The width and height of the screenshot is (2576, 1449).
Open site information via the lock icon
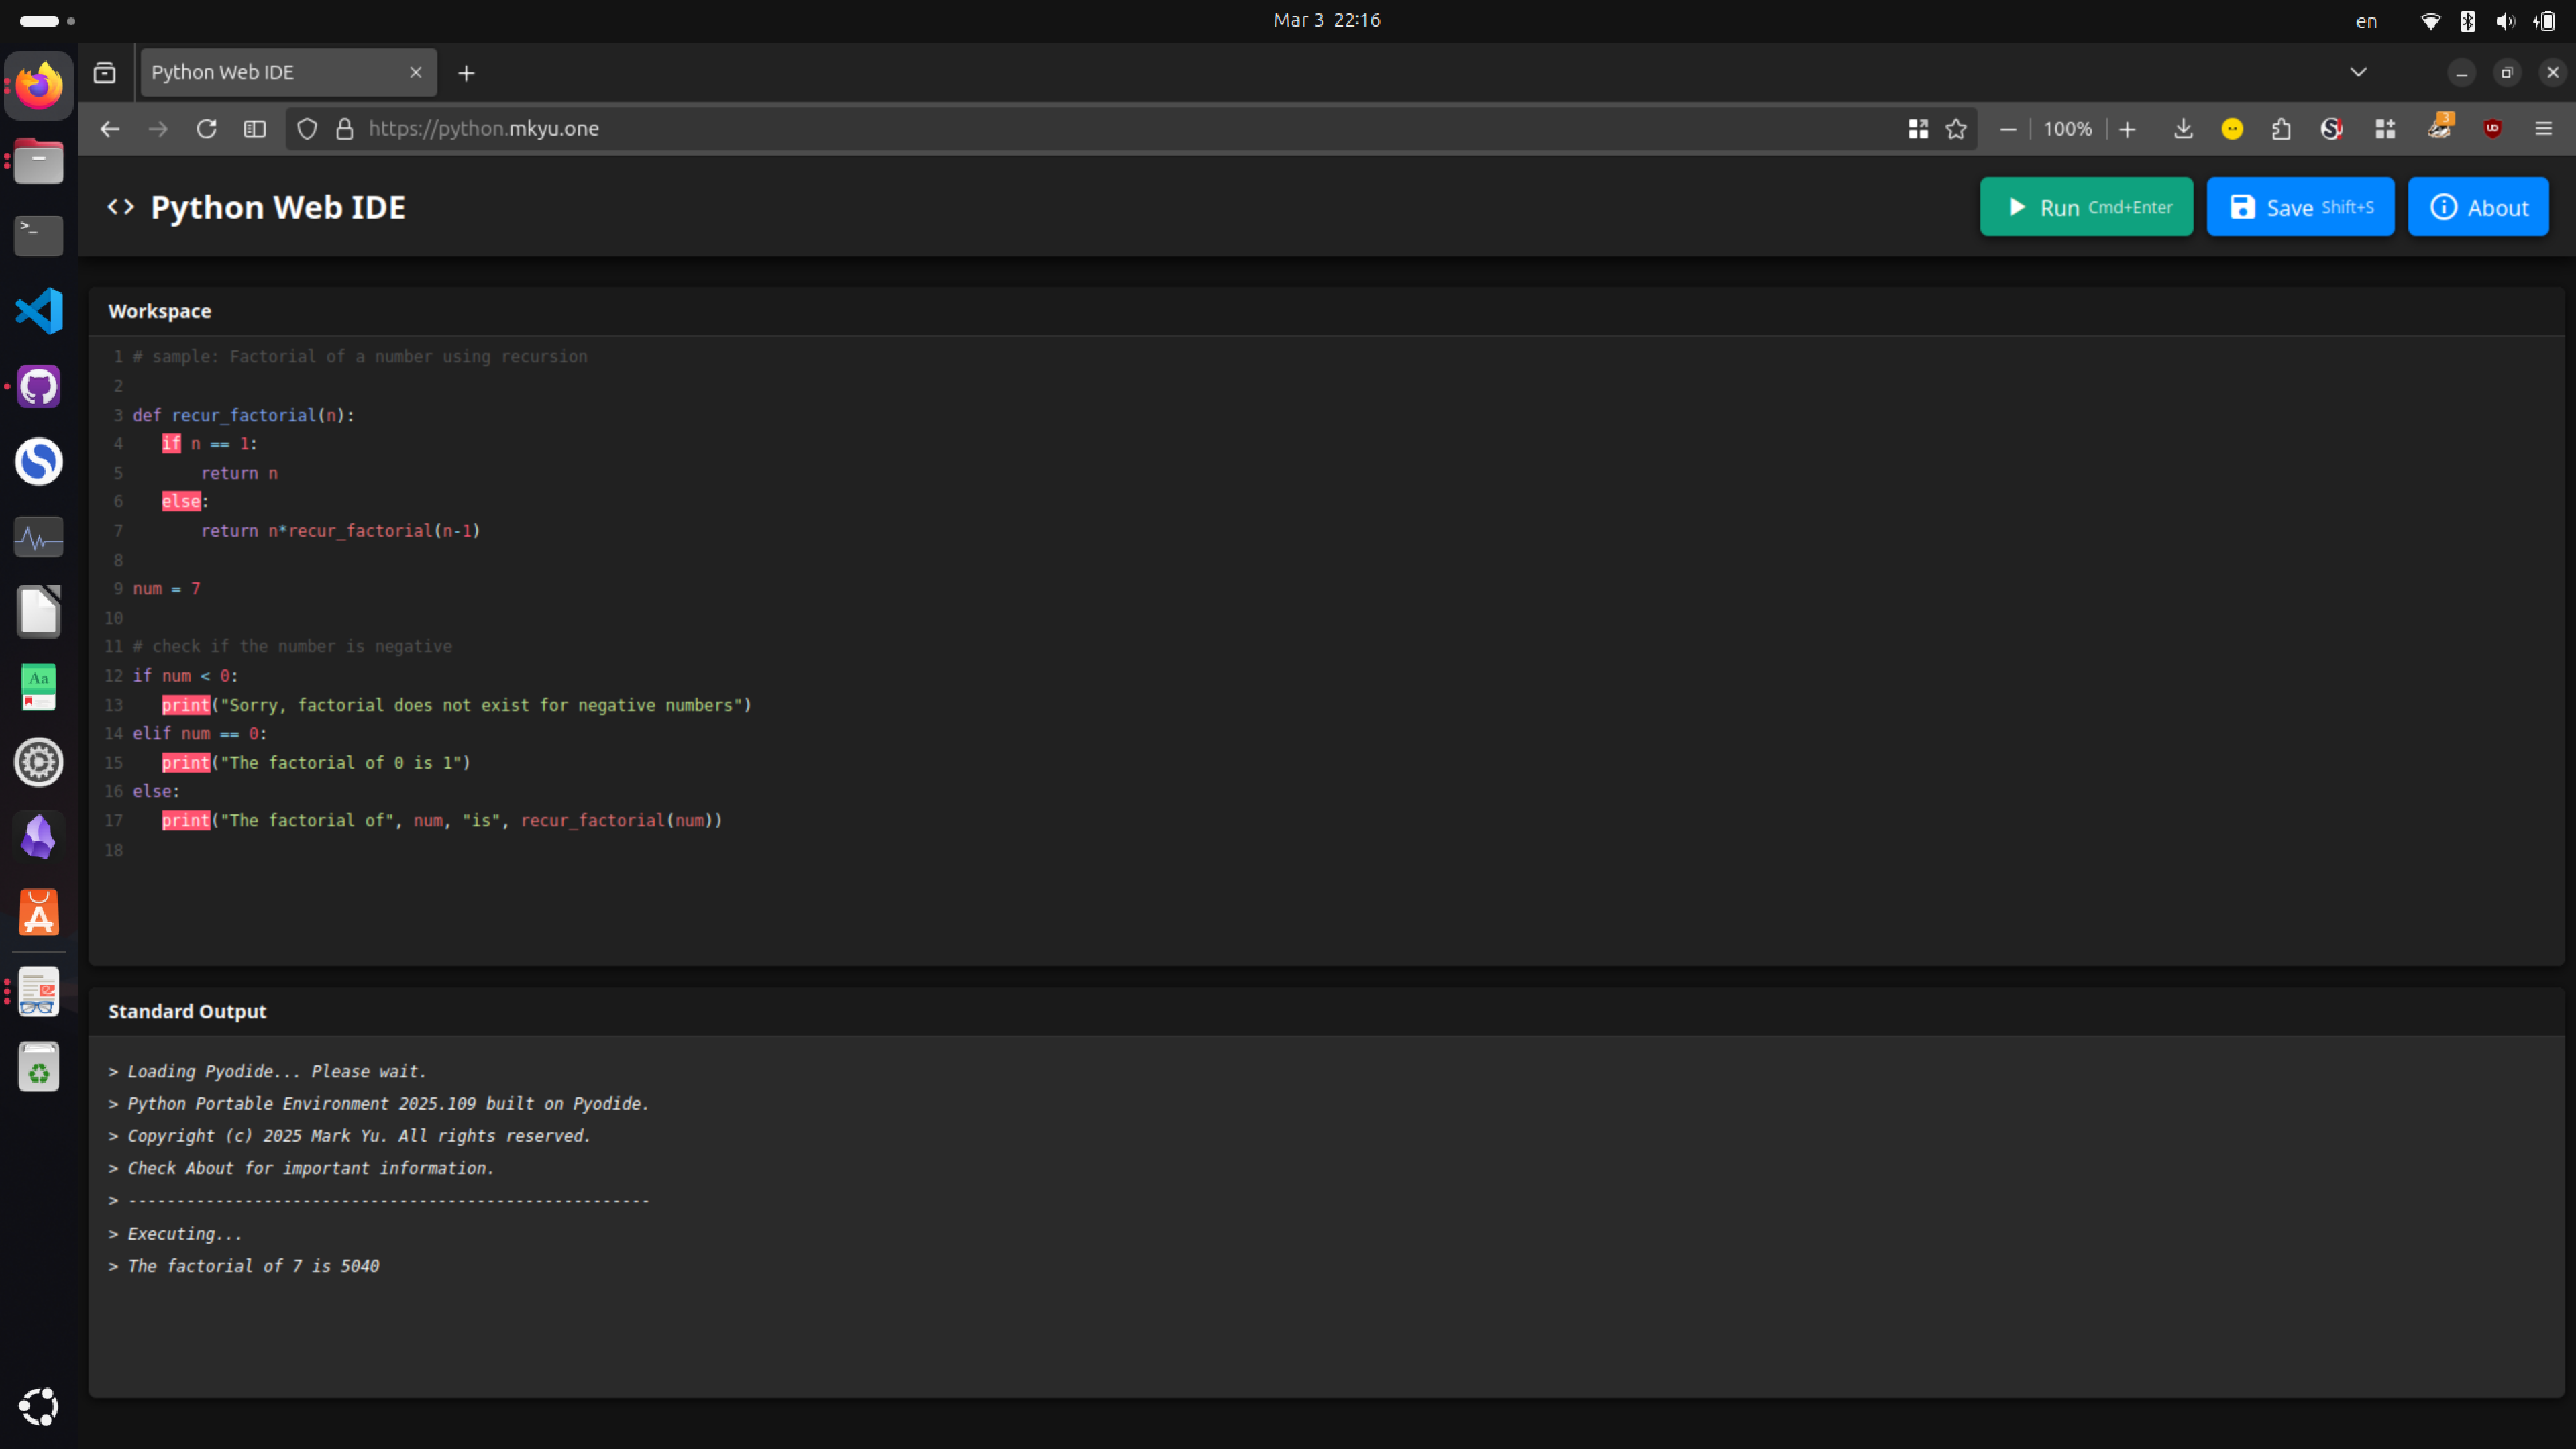click(344, 128)
